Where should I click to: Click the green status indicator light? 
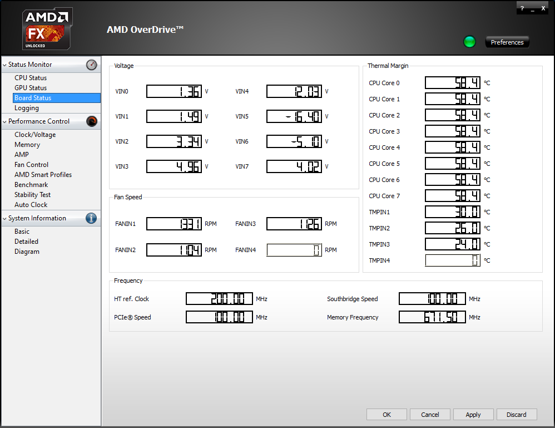[469, 42]
